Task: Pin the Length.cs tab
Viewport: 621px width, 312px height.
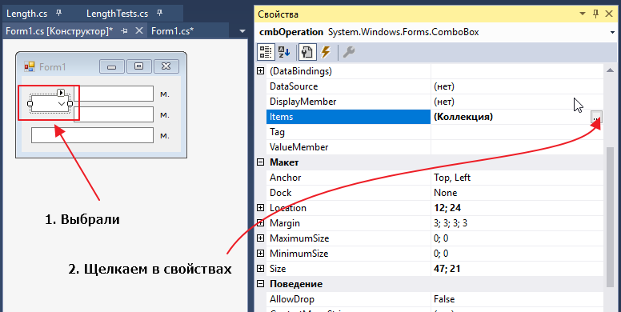Action: (58, 14)
